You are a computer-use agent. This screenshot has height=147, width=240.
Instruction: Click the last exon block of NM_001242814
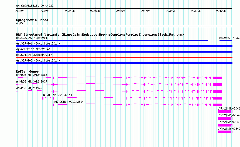point(218,105)
